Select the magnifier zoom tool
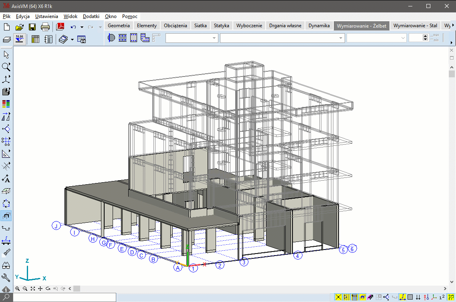The height and width of the screenshot is (302, 456). 6,66
